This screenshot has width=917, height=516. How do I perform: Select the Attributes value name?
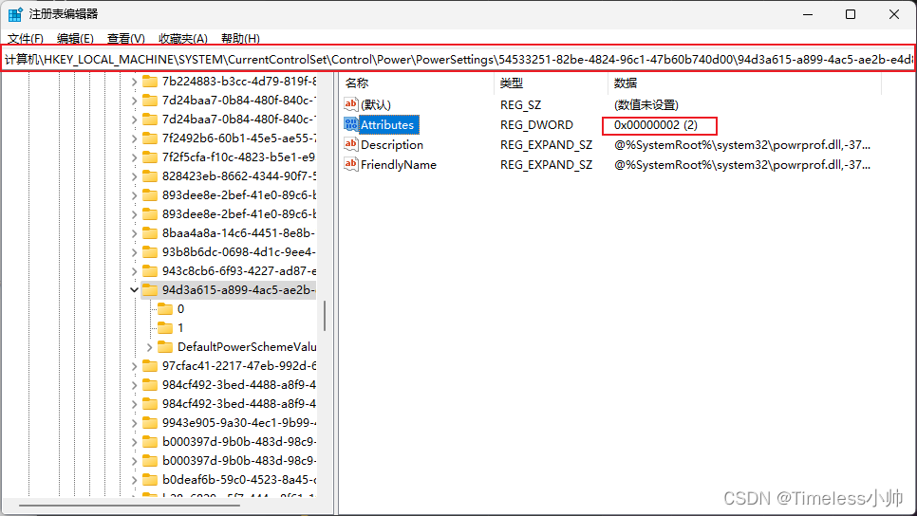387,124
